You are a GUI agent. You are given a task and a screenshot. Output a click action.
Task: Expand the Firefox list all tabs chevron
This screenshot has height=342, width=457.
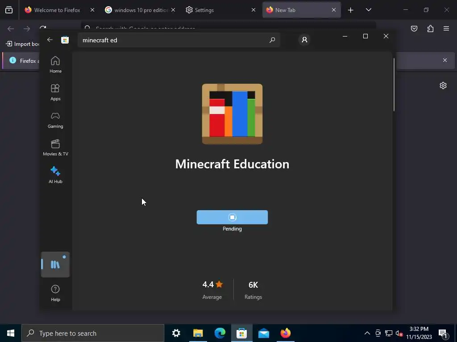pyautogui.click(x=368, y=10)
